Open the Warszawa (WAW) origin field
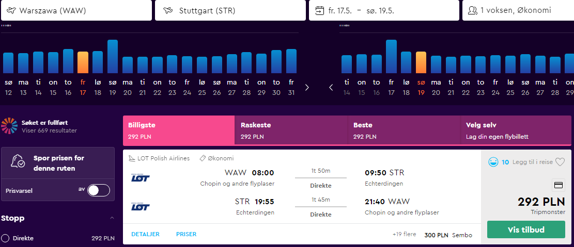 pyautogui.click(x=76, y=10)
